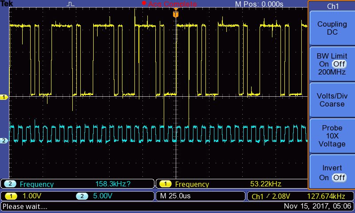
Task: Open the Ch1 menu header
Action: (332, 6)
